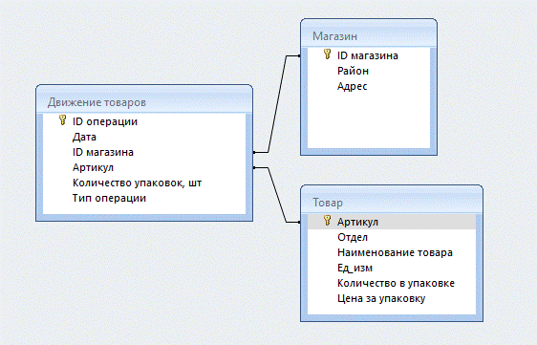Select highlighted Артикул field in Товар table
537x345 pixels.
point(392,222)
